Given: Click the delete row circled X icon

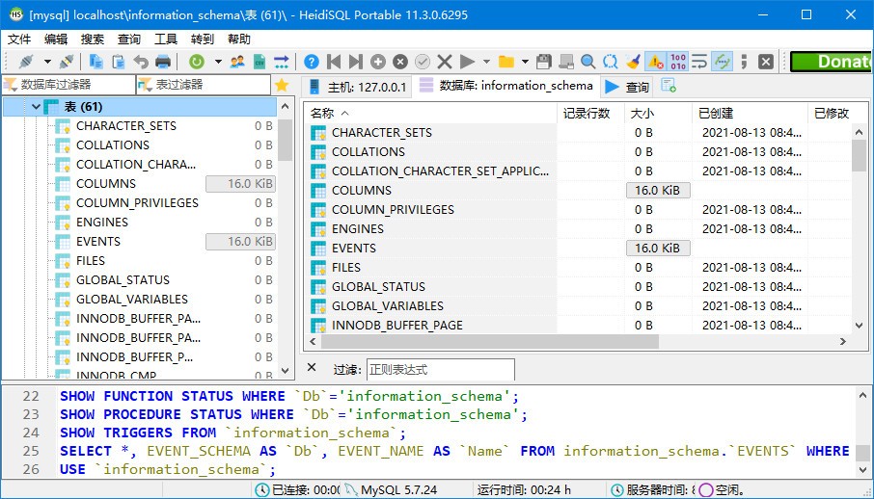Looking at the screenshot, I should (400, 62).
